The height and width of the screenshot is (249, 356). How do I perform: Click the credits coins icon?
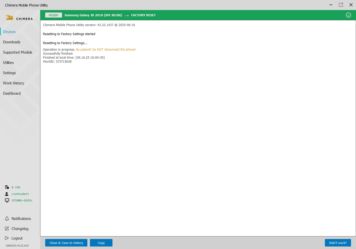pyautogui.click(x=7, y=187)
